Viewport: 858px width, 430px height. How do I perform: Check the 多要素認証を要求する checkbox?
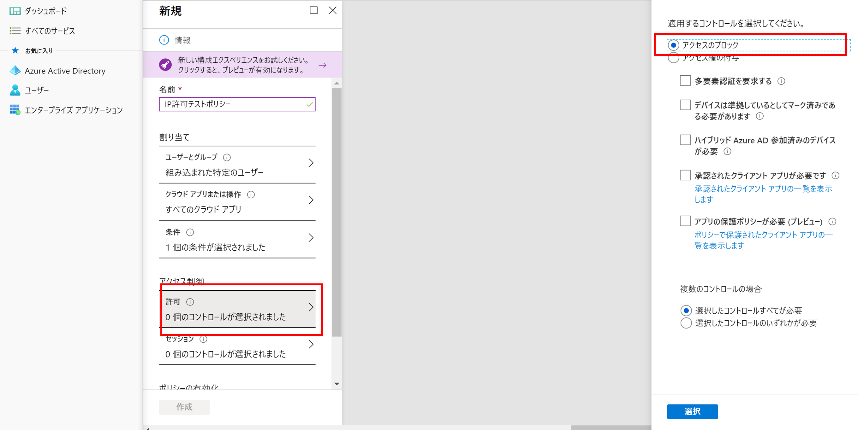[685, 81]
